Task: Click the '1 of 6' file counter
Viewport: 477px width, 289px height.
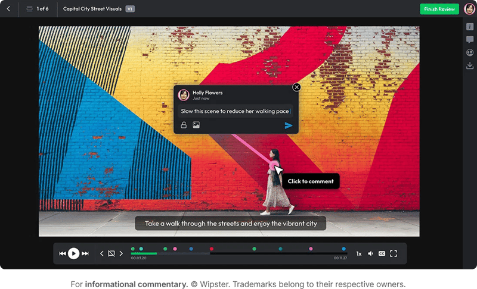Action: click(x=42, y=9)
